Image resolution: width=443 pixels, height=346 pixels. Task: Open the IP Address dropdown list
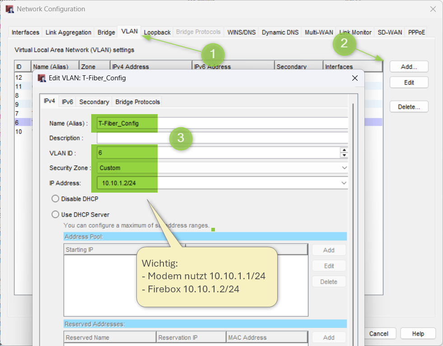(344, 183)
